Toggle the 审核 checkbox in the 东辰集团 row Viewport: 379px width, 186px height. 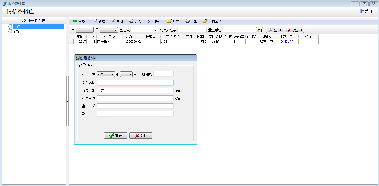(228, 42)
